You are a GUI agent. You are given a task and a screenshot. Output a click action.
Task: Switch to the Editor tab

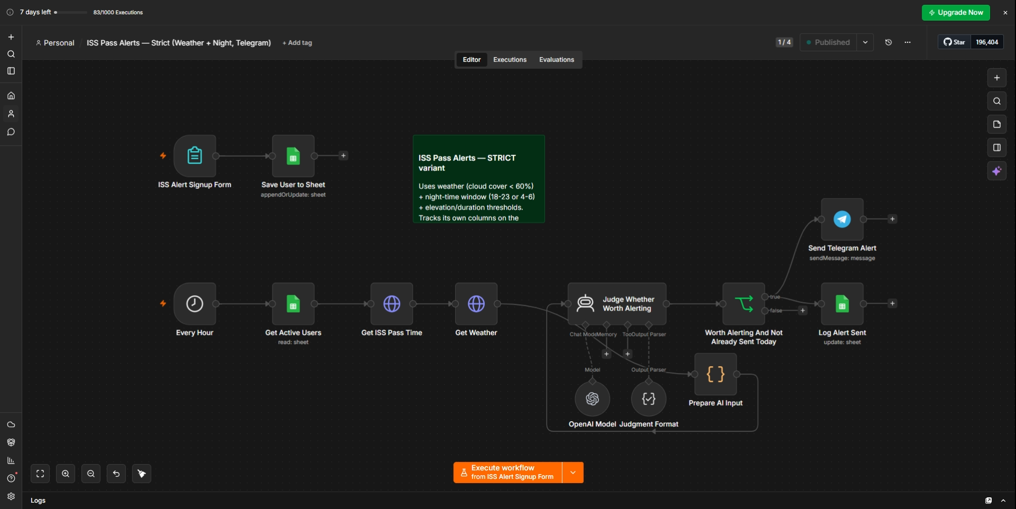(x=471, y=60)
